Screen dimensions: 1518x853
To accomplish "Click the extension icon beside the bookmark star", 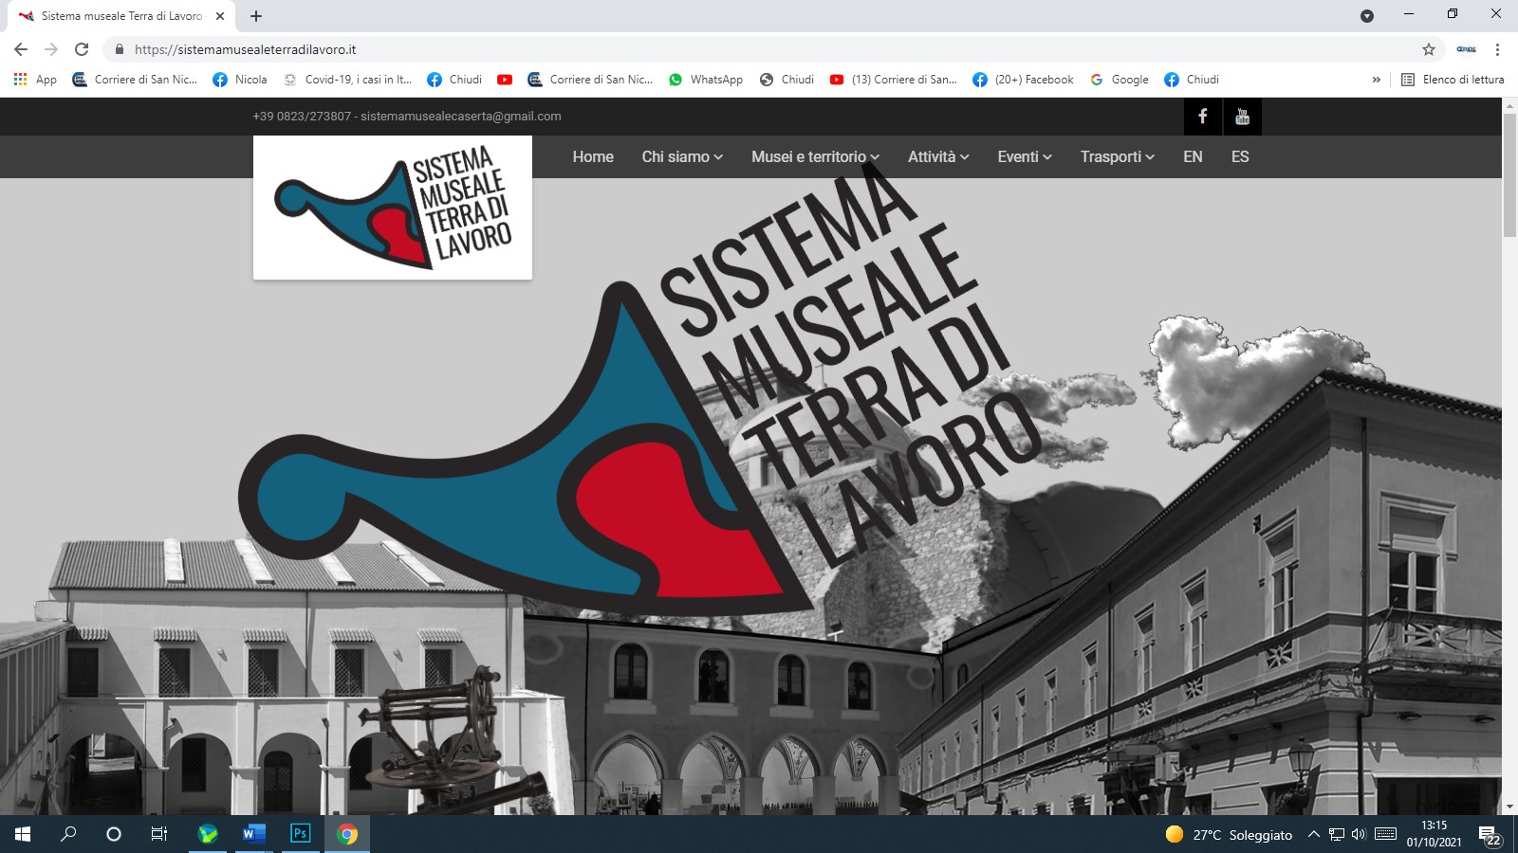I will tap(1466, 49).
